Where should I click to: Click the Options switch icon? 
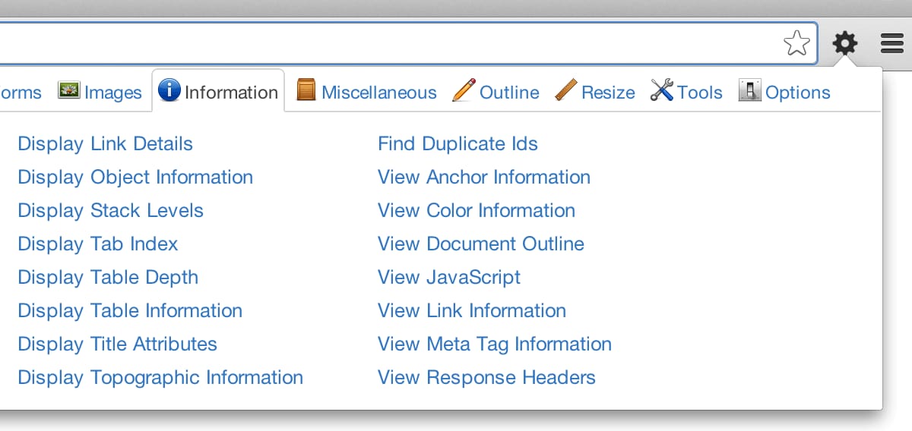pos(749,91)
